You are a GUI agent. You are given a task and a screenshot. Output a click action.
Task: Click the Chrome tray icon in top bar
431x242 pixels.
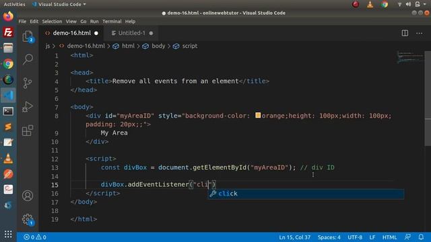coord(385,5)
